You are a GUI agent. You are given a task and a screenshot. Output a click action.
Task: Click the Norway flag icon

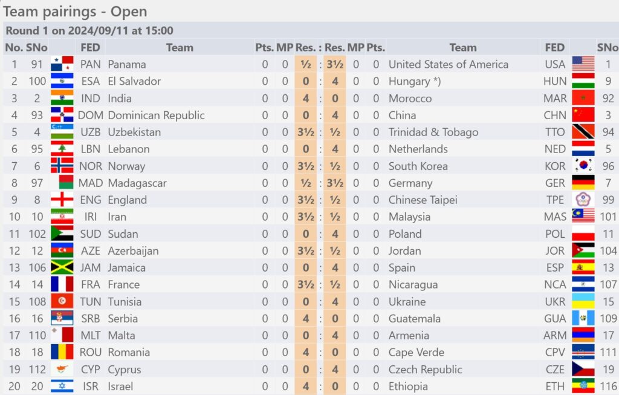[x=62, y=166]
